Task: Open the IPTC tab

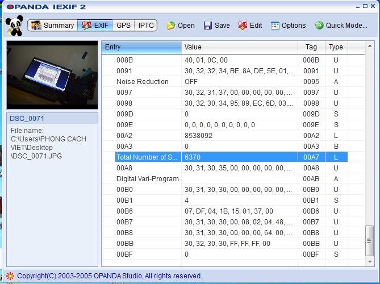Action: coord(146,26)
